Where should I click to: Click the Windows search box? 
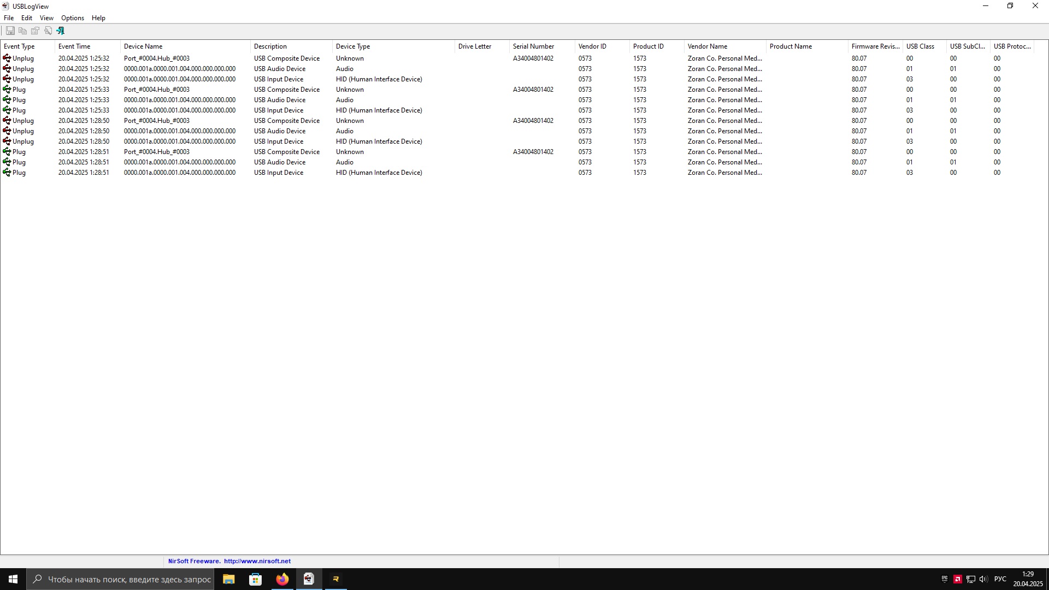click(x=128, y=579)
